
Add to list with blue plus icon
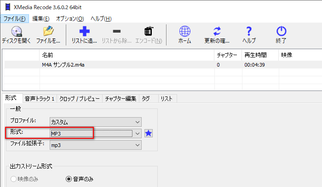84,31
